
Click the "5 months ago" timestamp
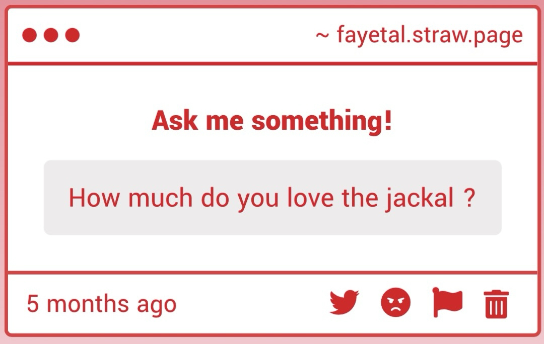point(102,304)
